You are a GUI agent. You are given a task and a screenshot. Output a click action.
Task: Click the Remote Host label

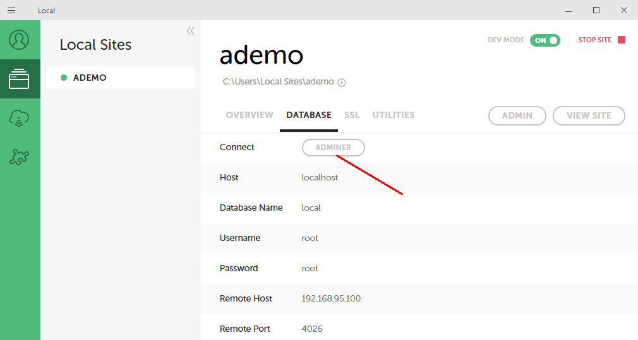point(246,298)
